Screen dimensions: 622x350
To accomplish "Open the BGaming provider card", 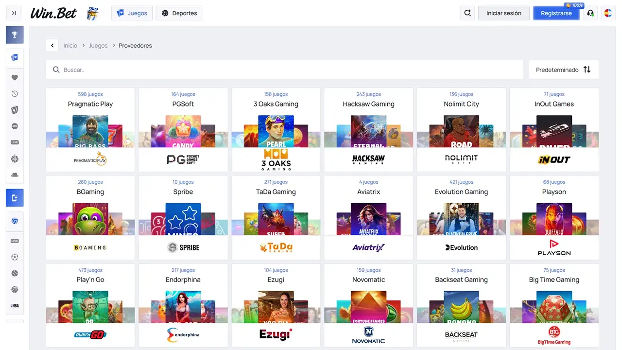I will tap(90, 217).
